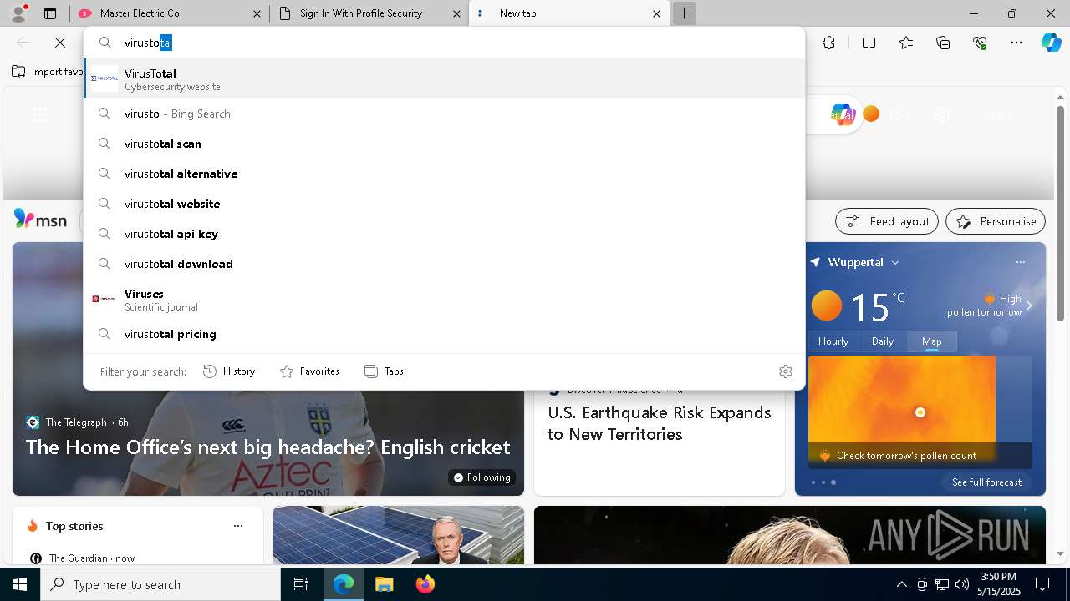Choose 'virustotal website' suggestion
This screenshot has height=601, width=1070.
[444, 204]
